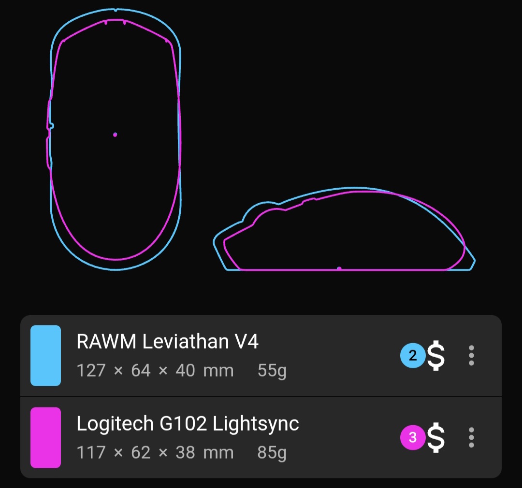522x488 pixels.
Task: Click the 55g weight label
Action: tap(272, 371)
